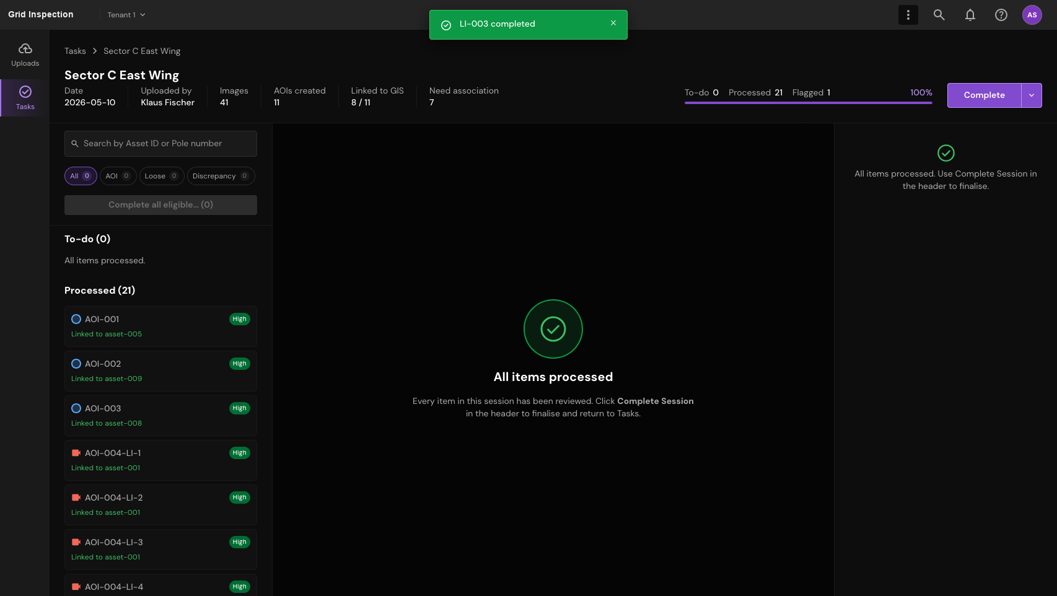Viewport: 1057px width, 596px height.
Task: Open the AS user avatar menu
Action: click(x=1032, y=15)
